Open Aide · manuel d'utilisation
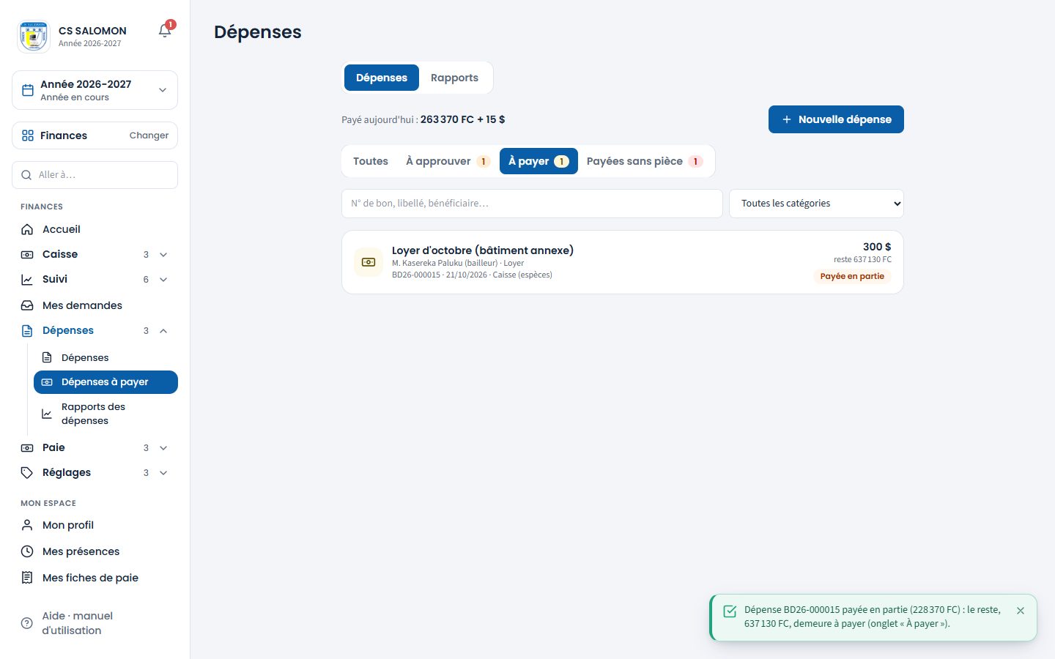Image resolution: width=1055 pixels, height=659 pixels. [x=95, y=623]
